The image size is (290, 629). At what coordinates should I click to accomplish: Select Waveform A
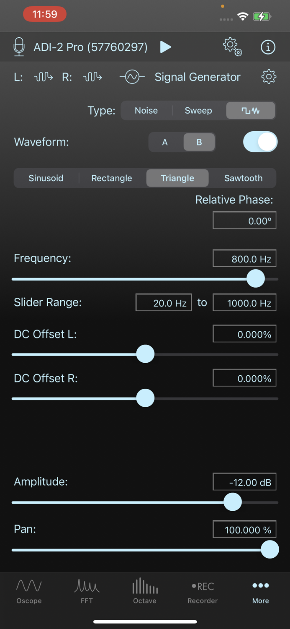coord(165,142)
